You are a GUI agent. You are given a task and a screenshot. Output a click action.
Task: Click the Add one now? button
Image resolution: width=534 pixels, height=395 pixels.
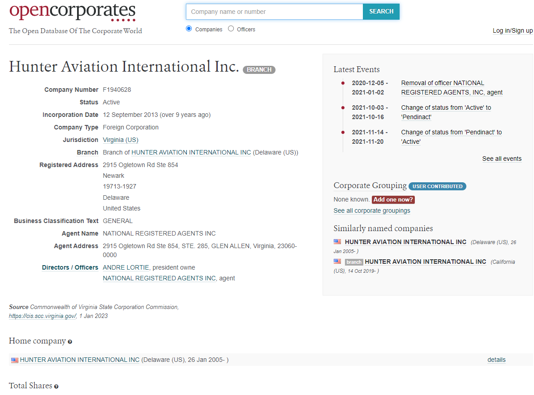(393, 200)
